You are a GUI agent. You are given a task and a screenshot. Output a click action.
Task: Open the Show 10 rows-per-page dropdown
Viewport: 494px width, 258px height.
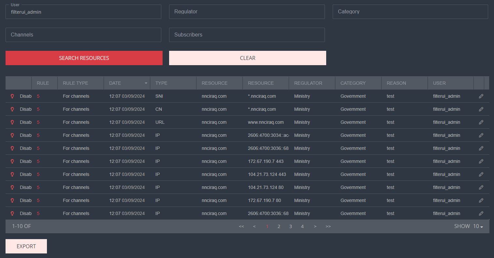[478, 226]
